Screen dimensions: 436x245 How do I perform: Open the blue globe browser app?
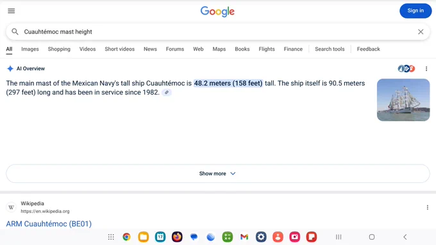coord(211,237)
